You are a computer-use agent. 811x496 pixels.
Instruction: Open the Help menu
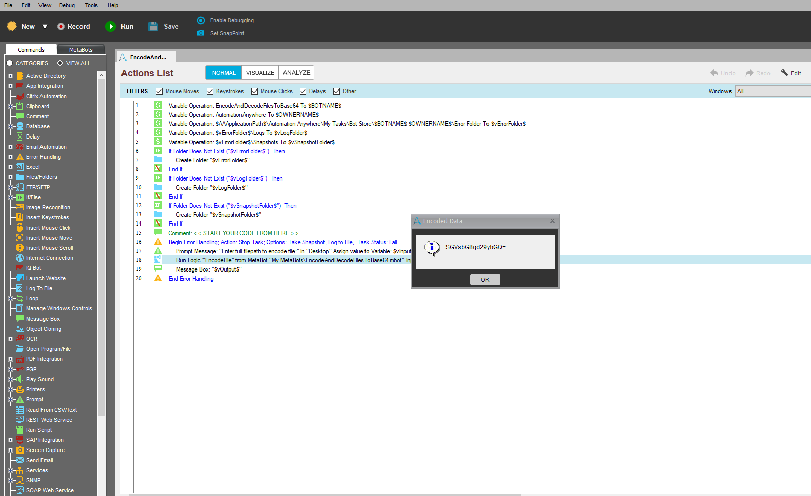point(113,5)
